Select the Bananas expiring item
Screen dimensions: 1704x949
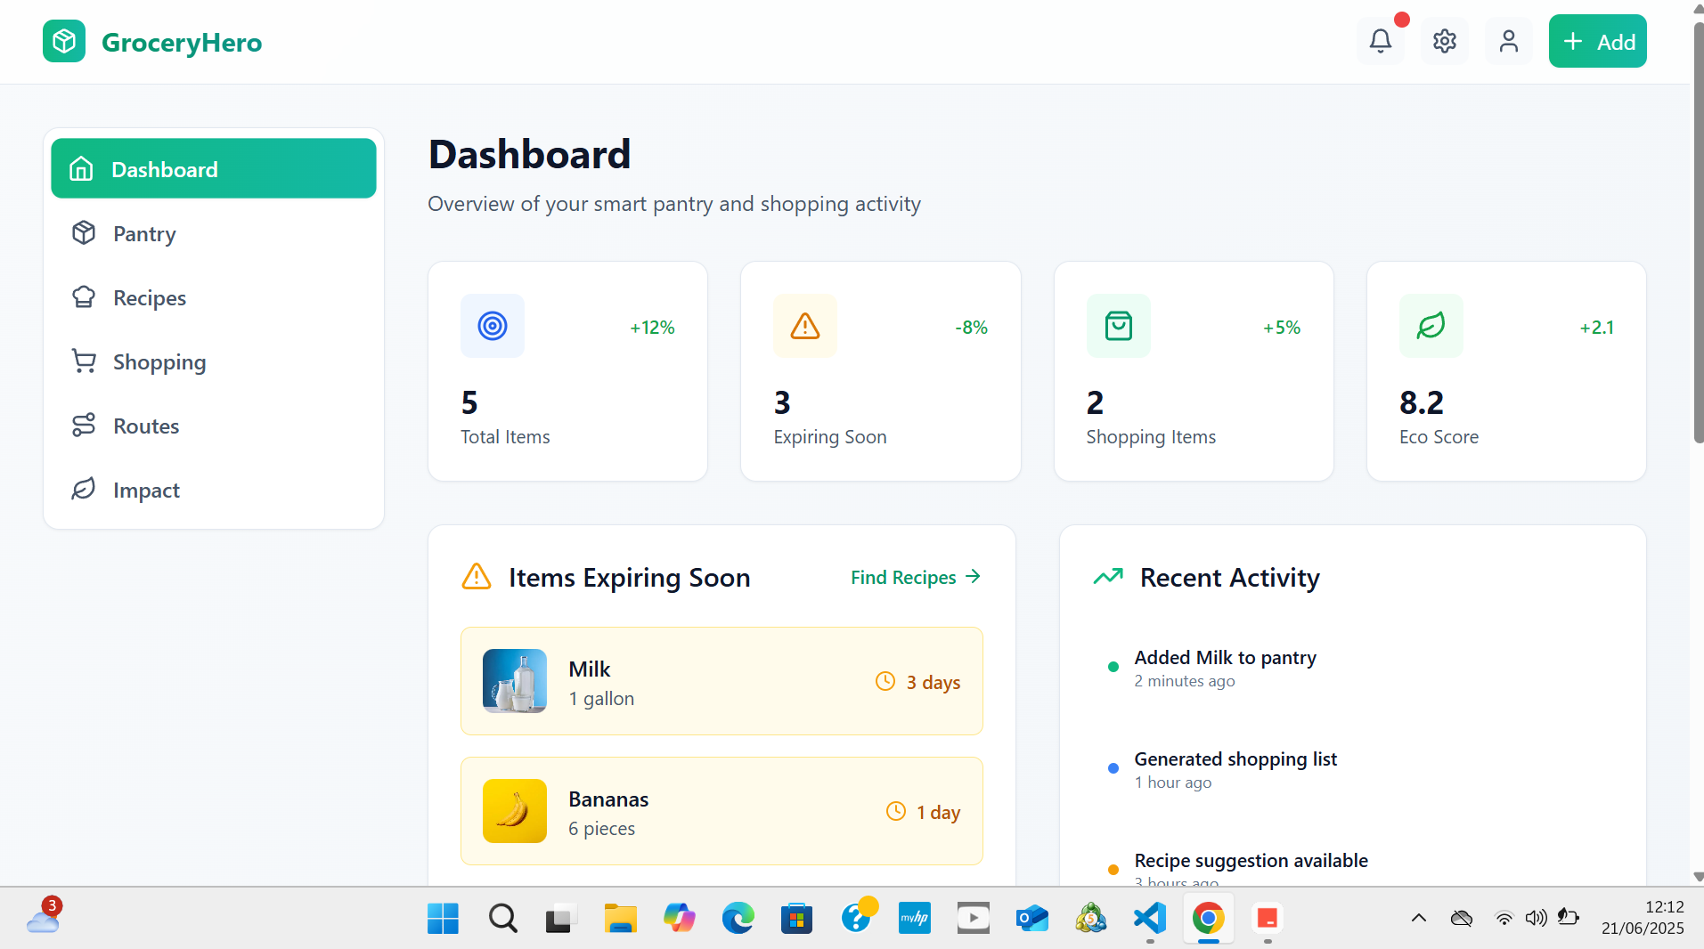click(722, 811)
